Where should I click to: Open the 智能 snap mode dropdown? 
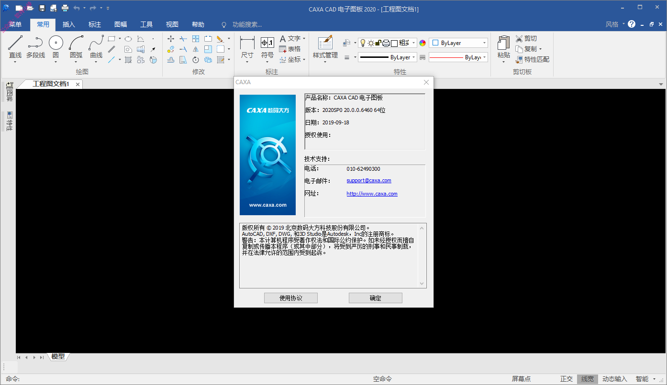[645, 379]
